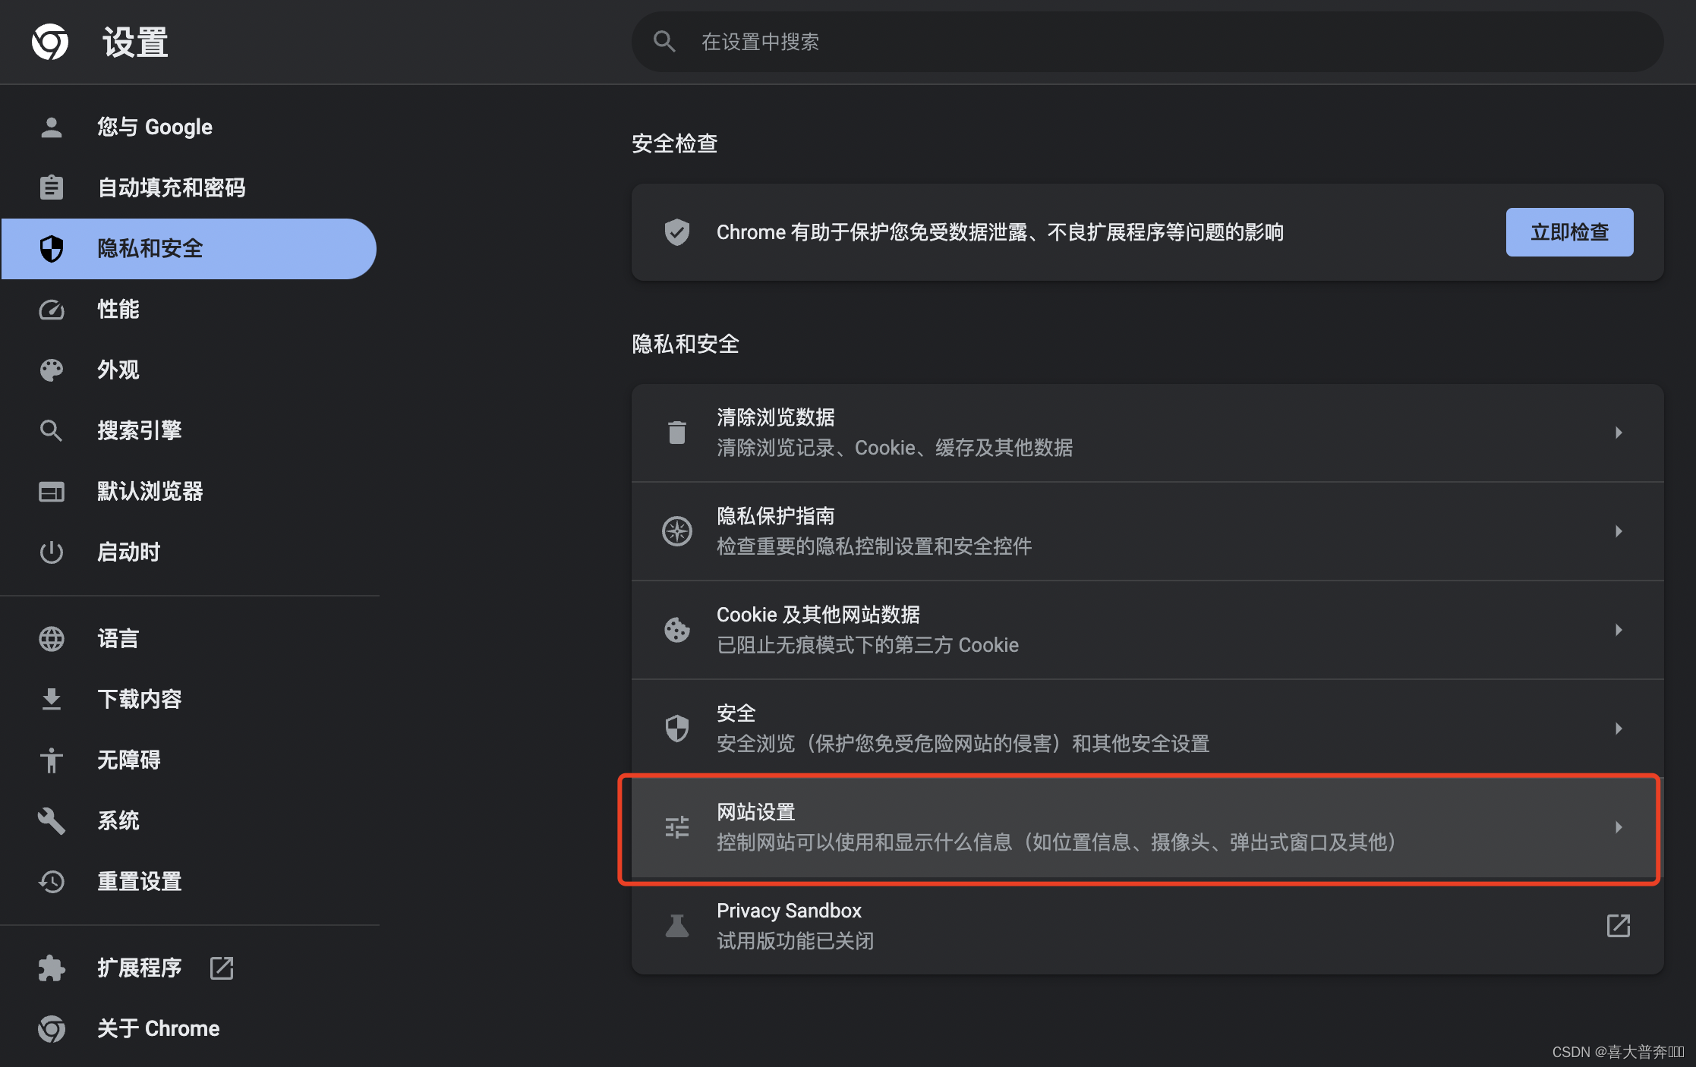Click the search magnifier icon in settings bar

click(x=664, y=42)
